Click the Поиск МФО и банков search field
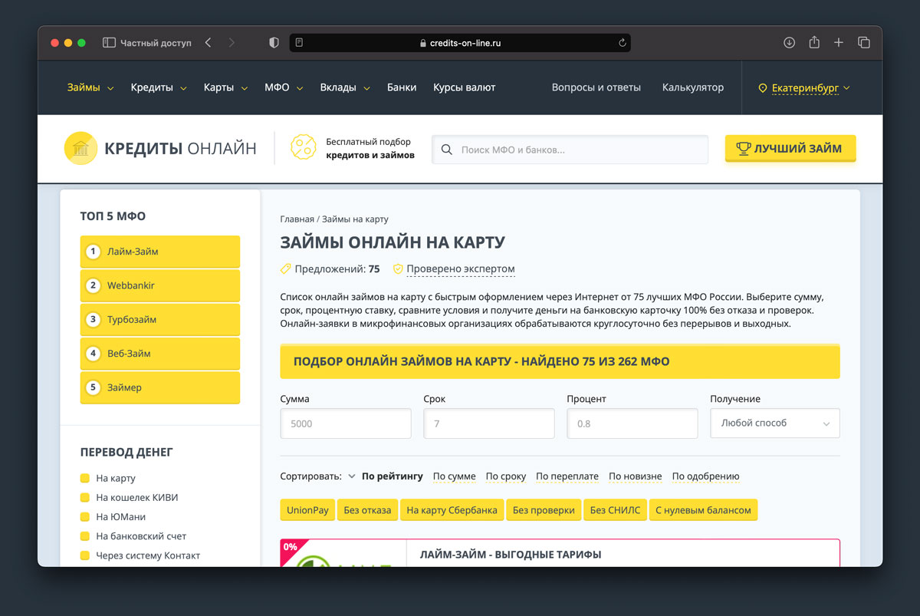The image size is (920, 616). pyautogui.click(x=570, y=150)
